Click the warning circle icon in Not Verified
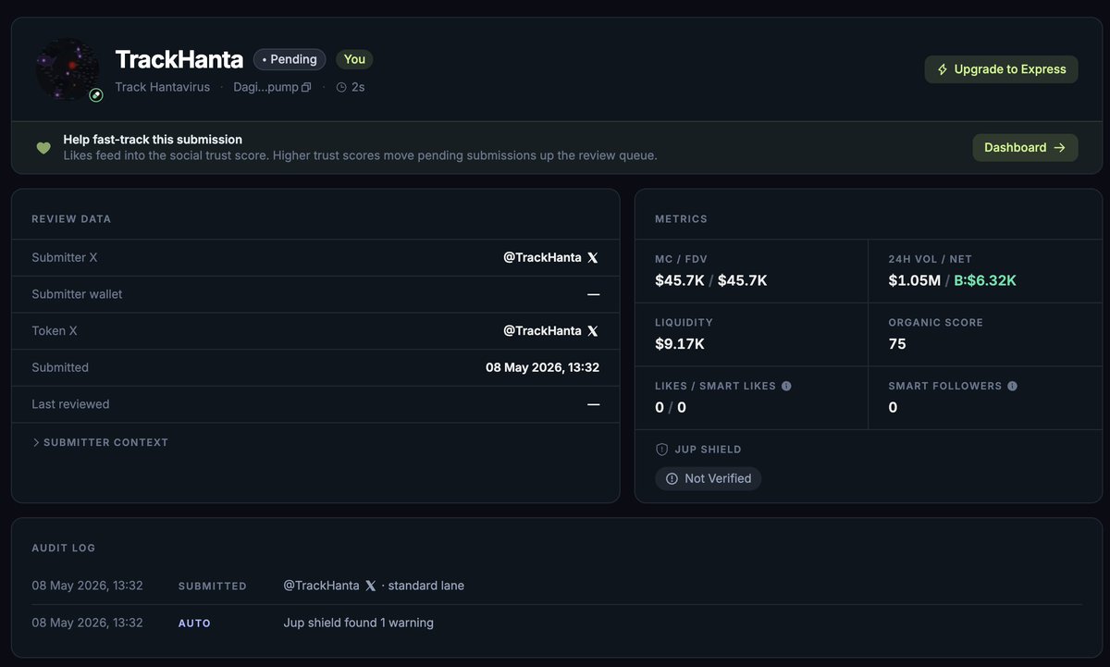 (672, 478)
